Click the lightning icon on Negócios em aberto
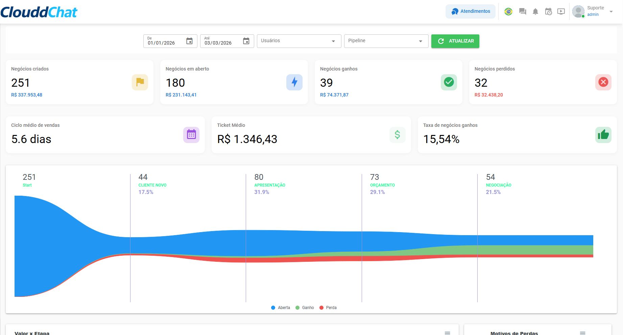 294,82
